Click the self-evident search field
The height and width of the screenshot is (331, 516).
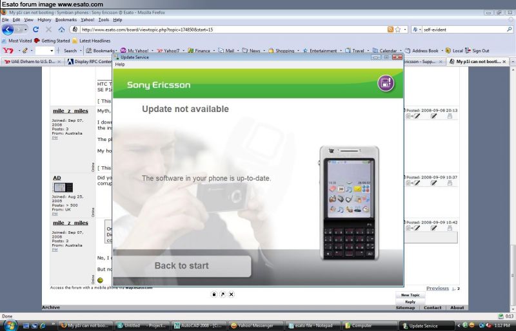464,30
